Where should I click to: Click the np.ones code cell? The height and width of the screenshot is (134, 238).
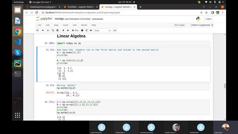(x=133, y=56)
